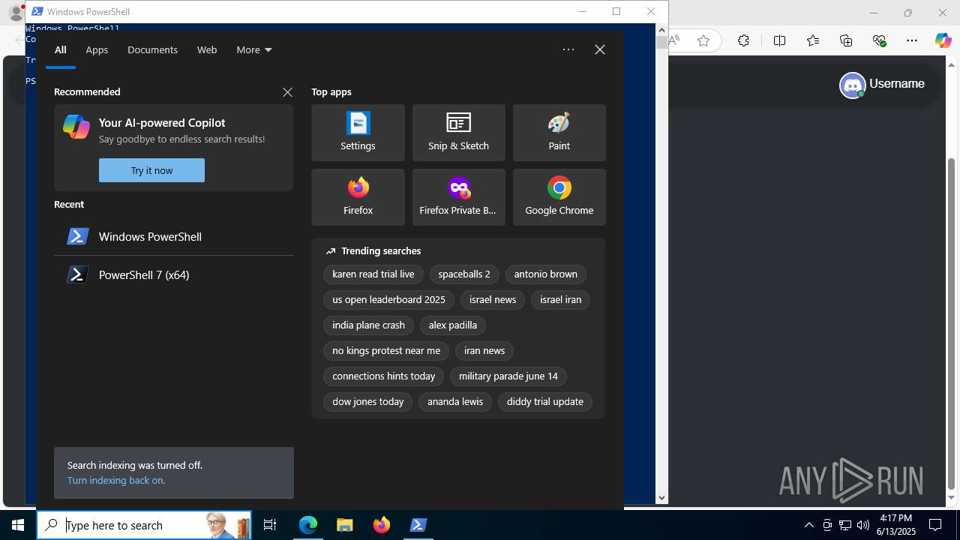Choose 'military parade june 14' chip
This screenshot has height=540, width=960.
point(508,376)
